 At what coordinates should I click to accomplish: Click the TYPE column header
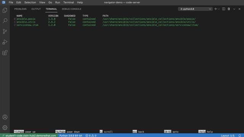tap(85, 16)
